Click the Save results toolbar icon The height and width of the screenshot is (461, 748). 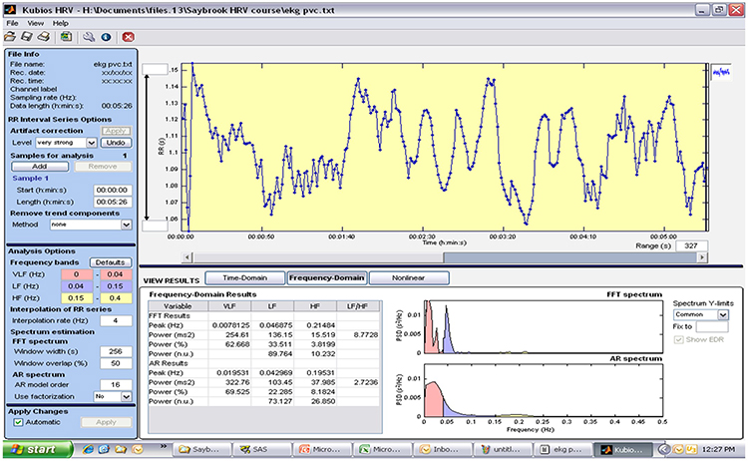pos(26,36)
